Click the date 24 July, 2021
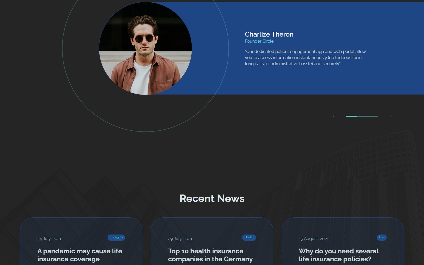424x265 pixels. (x=49, y=239)
